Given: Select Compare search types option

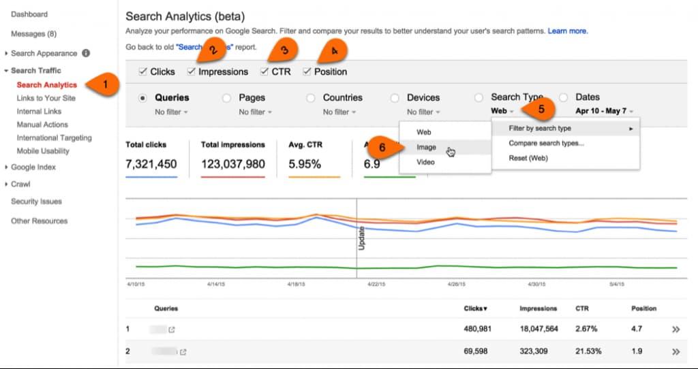Looking at the screenshot, I should 546,143.
